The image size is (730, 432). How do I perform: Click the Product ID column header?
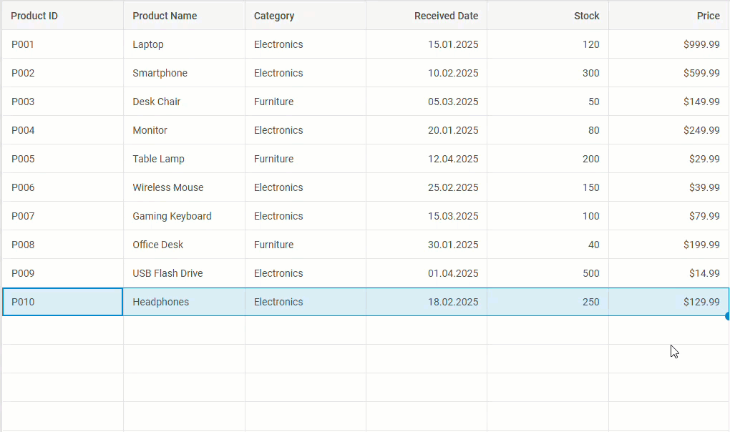[x=62, y=16]
